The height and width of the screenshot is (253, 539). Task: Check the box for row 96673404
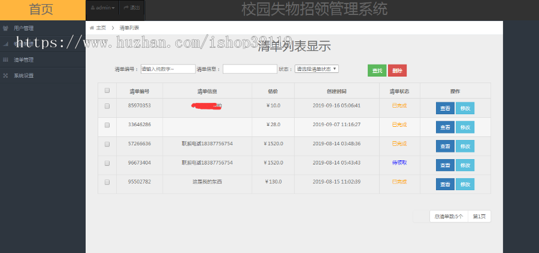[x=107, y=163]
